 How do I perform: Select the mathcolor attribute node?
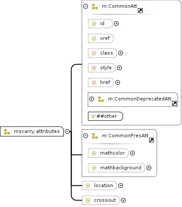coord(108,153)
